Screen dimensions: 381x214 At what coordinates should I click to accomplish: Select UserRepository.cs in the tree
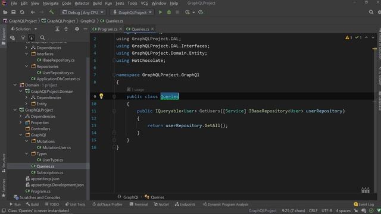pyautogui.click(x=55, y=73)
